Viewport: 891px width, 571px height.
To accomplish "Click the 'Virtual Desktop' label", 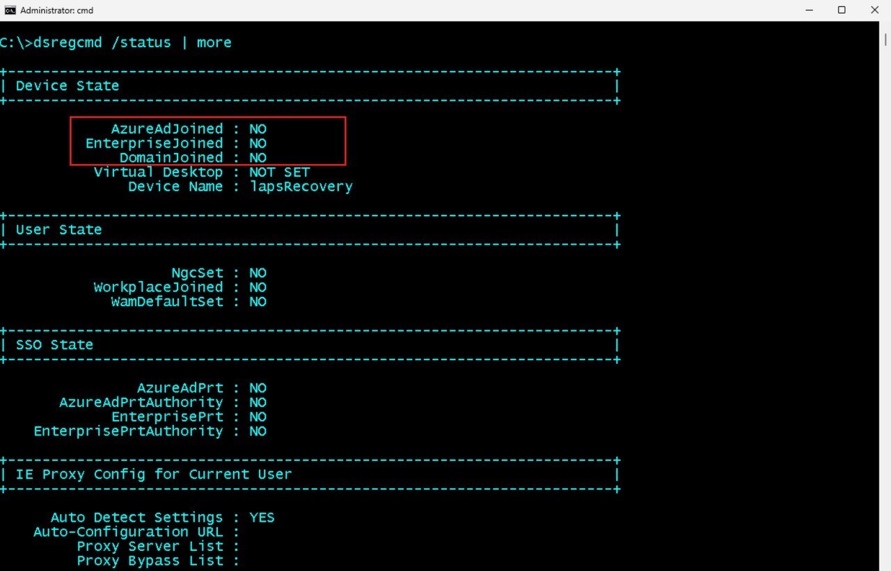I will coord(159,172).
